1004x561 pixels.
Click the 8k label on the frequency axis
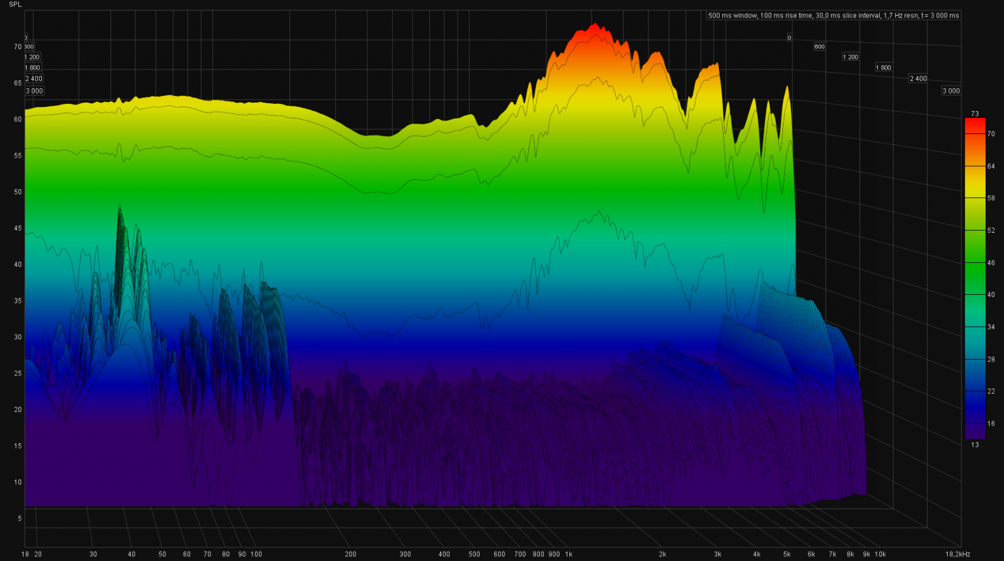click(850, 554)
